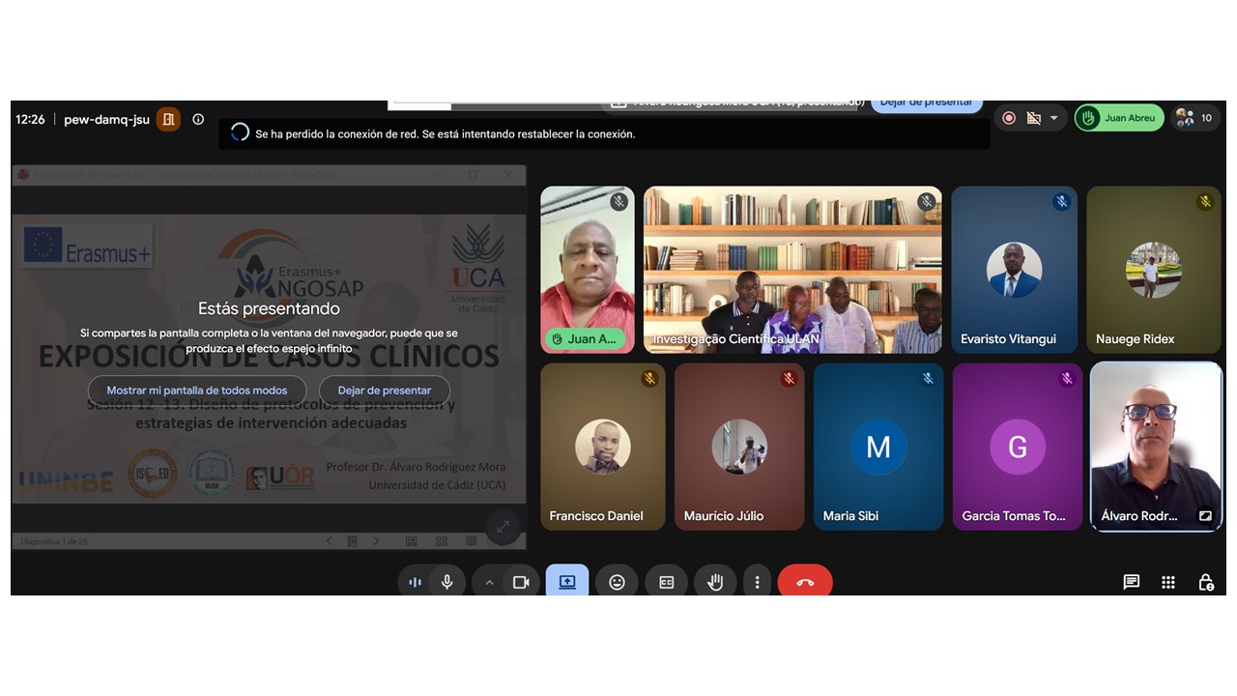Turn on closed captions
The width and height of the screenshot is (1237, 696).
(666, 582)
